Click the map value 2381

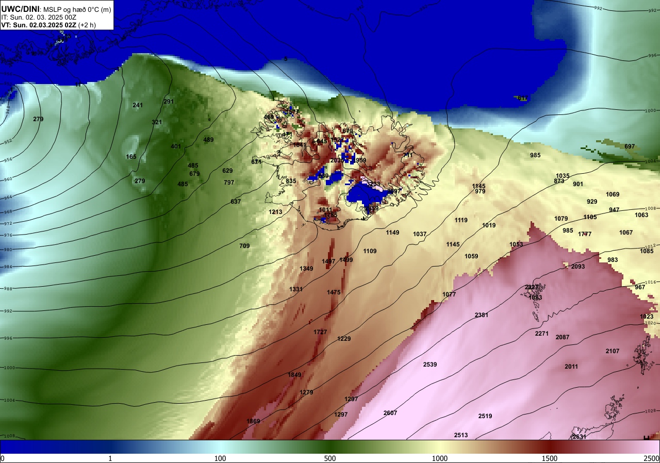(x=482, y=315)
